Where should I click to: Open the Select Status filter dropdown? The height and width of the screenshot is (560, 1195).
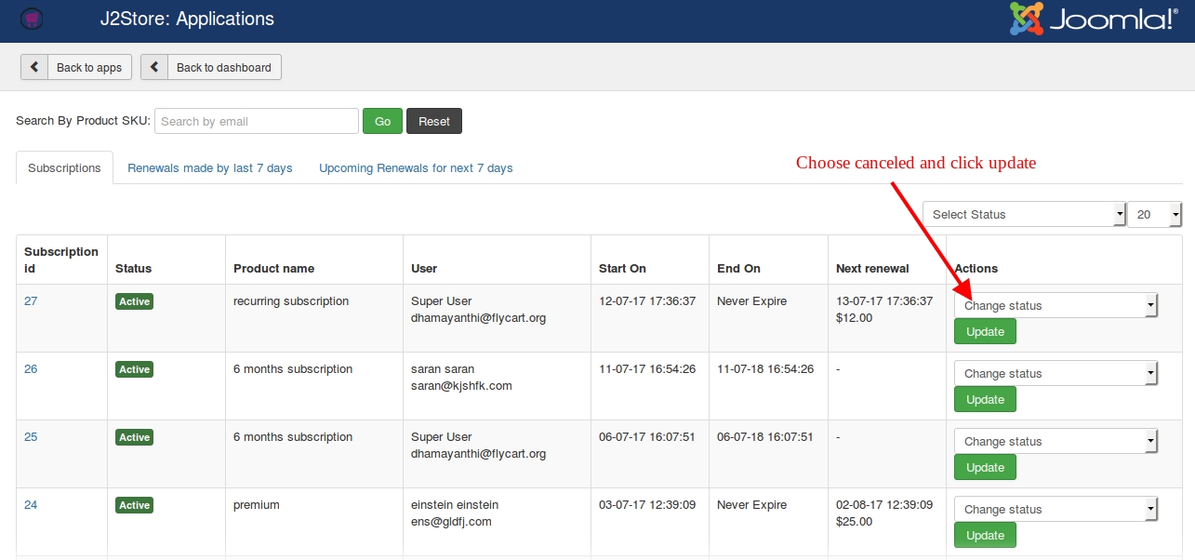(1024, 214)
